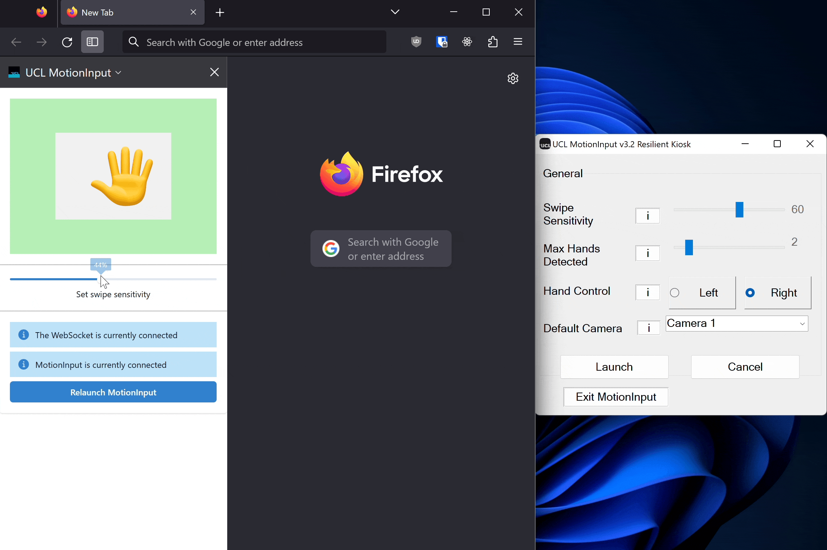Open the Extensions puzzle icon

pos(493,42)
